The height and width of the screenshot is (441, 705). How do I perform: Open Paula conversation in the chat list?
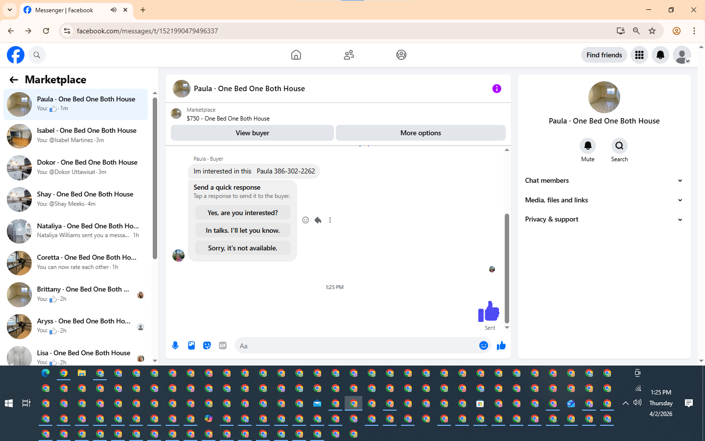click(x=76, y=104)
